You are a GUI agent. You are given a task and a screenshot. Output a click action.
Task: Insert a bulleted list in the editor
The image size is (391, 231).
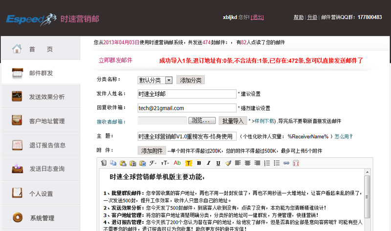[x=276, y=163]
